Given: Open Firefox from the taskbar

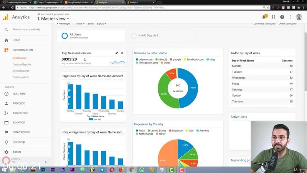Looking at the screenshot, I should [121, 170].
